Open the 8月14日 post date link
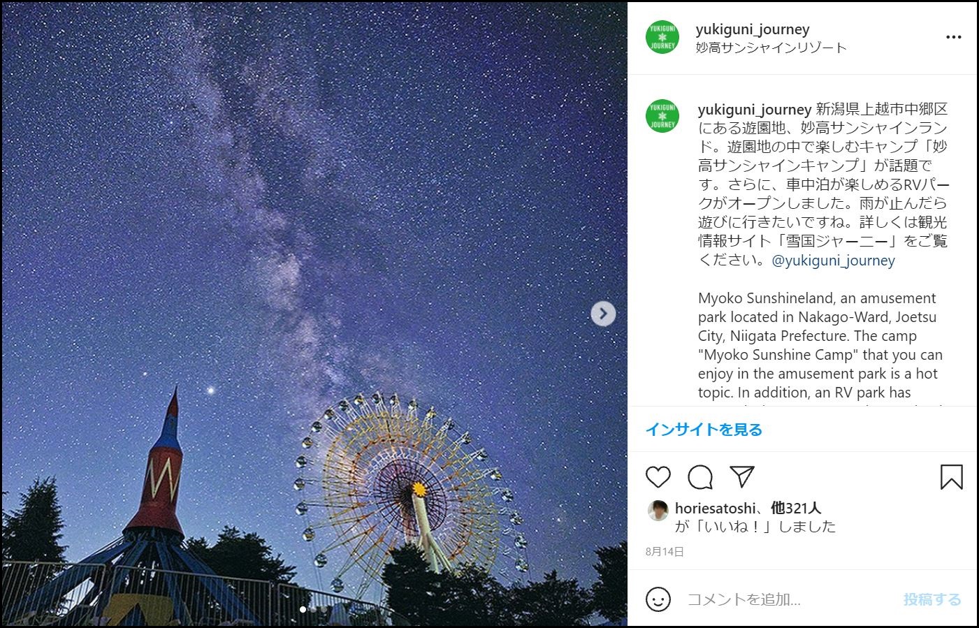 (x=665, y=552)
